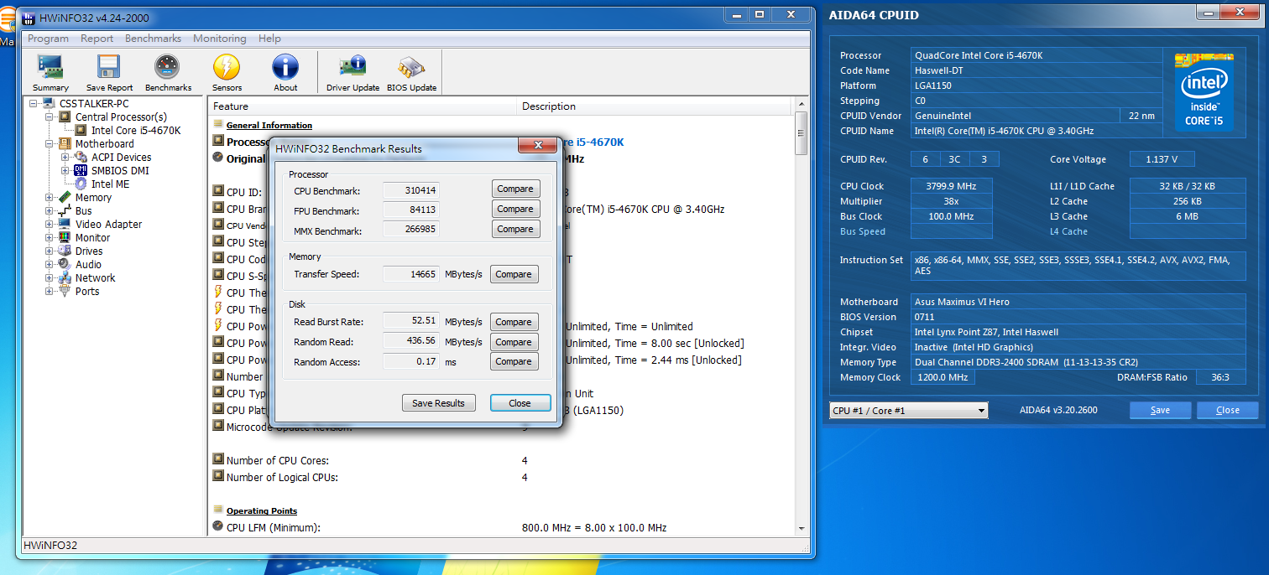Click Compare for memory Transfer Speed
Viewport: 1269px width, 575px height.
514,275
